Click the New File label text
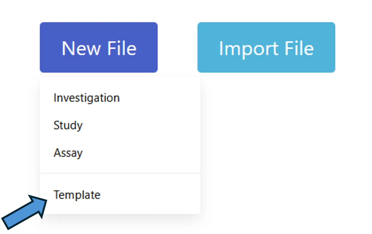Image resolution: width=372 pixels, height=234 pixels. tap(99, 48)
